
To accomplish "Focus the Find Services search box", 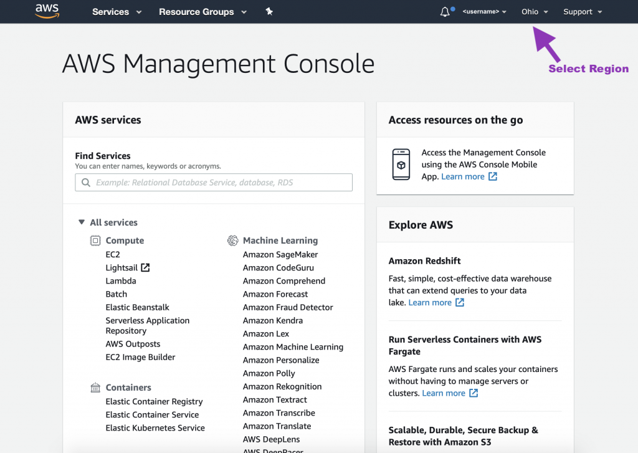I will tap(214, 183).
